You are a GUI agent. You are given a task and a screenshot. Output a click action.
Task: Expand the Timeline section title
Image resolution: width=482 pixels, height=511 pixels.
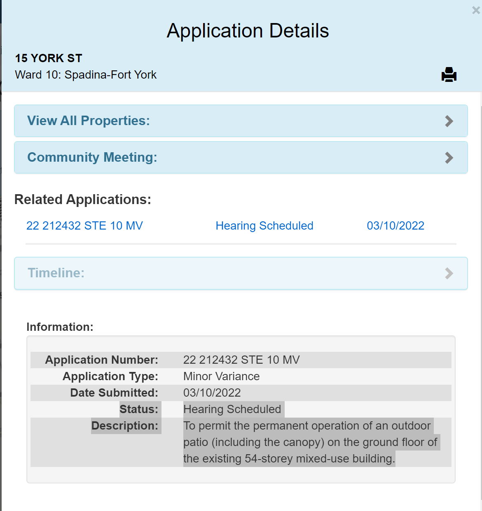click(x=56, y=273)
